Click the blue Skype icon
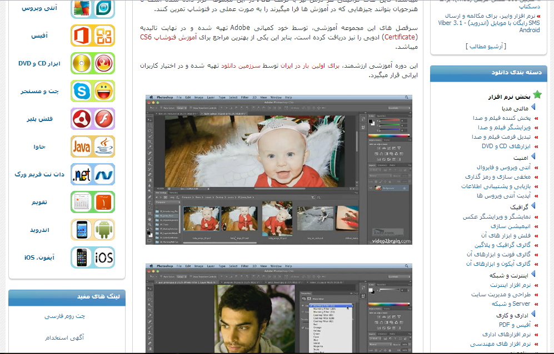 [82, 91]
